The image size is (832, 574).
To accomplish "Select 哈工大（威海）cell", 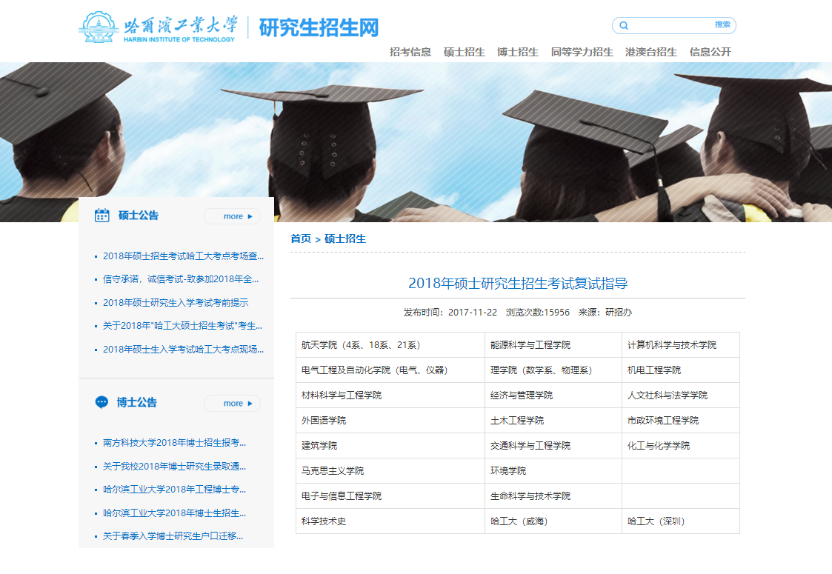I will (553, 521).
